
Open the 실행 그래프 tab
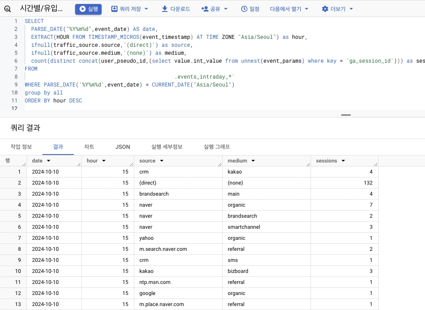pyautogui.click(x=217, y=147)
